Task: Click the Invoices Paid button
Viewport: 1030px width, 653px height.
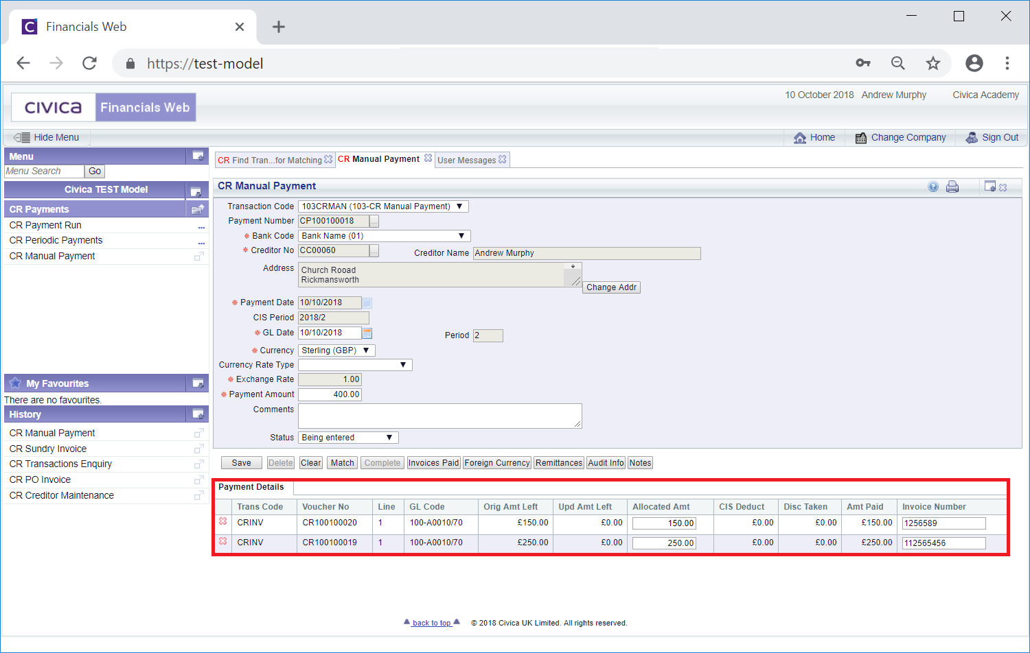Action: point(433,463)
